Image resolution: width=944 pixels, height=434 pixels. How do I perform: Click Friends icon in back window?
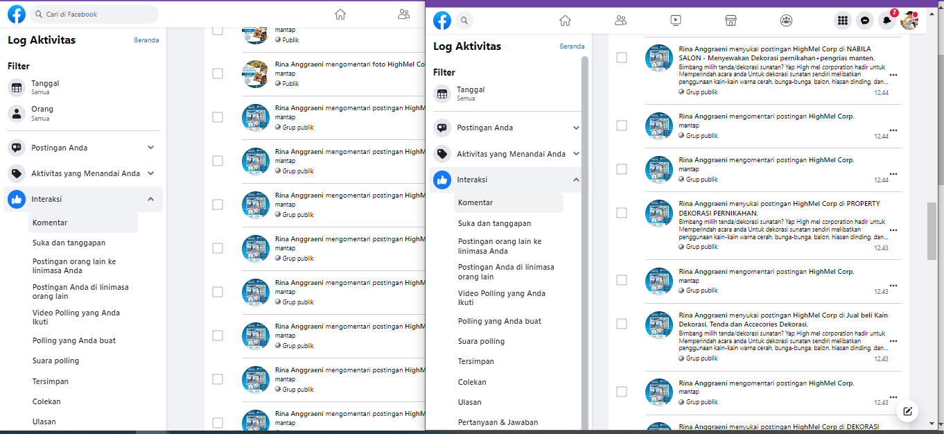point(404,14)
